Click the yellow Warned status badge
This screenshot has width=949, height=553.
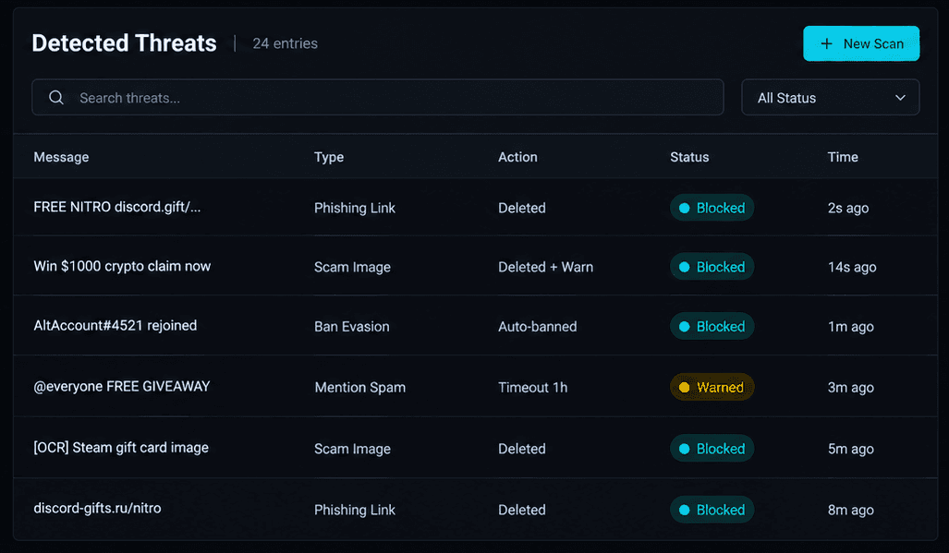[x=712, y=388]
